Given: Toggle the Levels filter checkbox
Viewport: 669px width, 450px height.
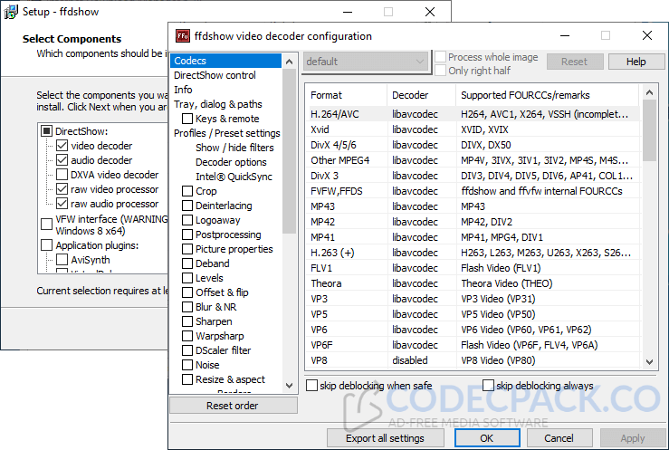Looking at the screenshot, I should click(187, 278).
